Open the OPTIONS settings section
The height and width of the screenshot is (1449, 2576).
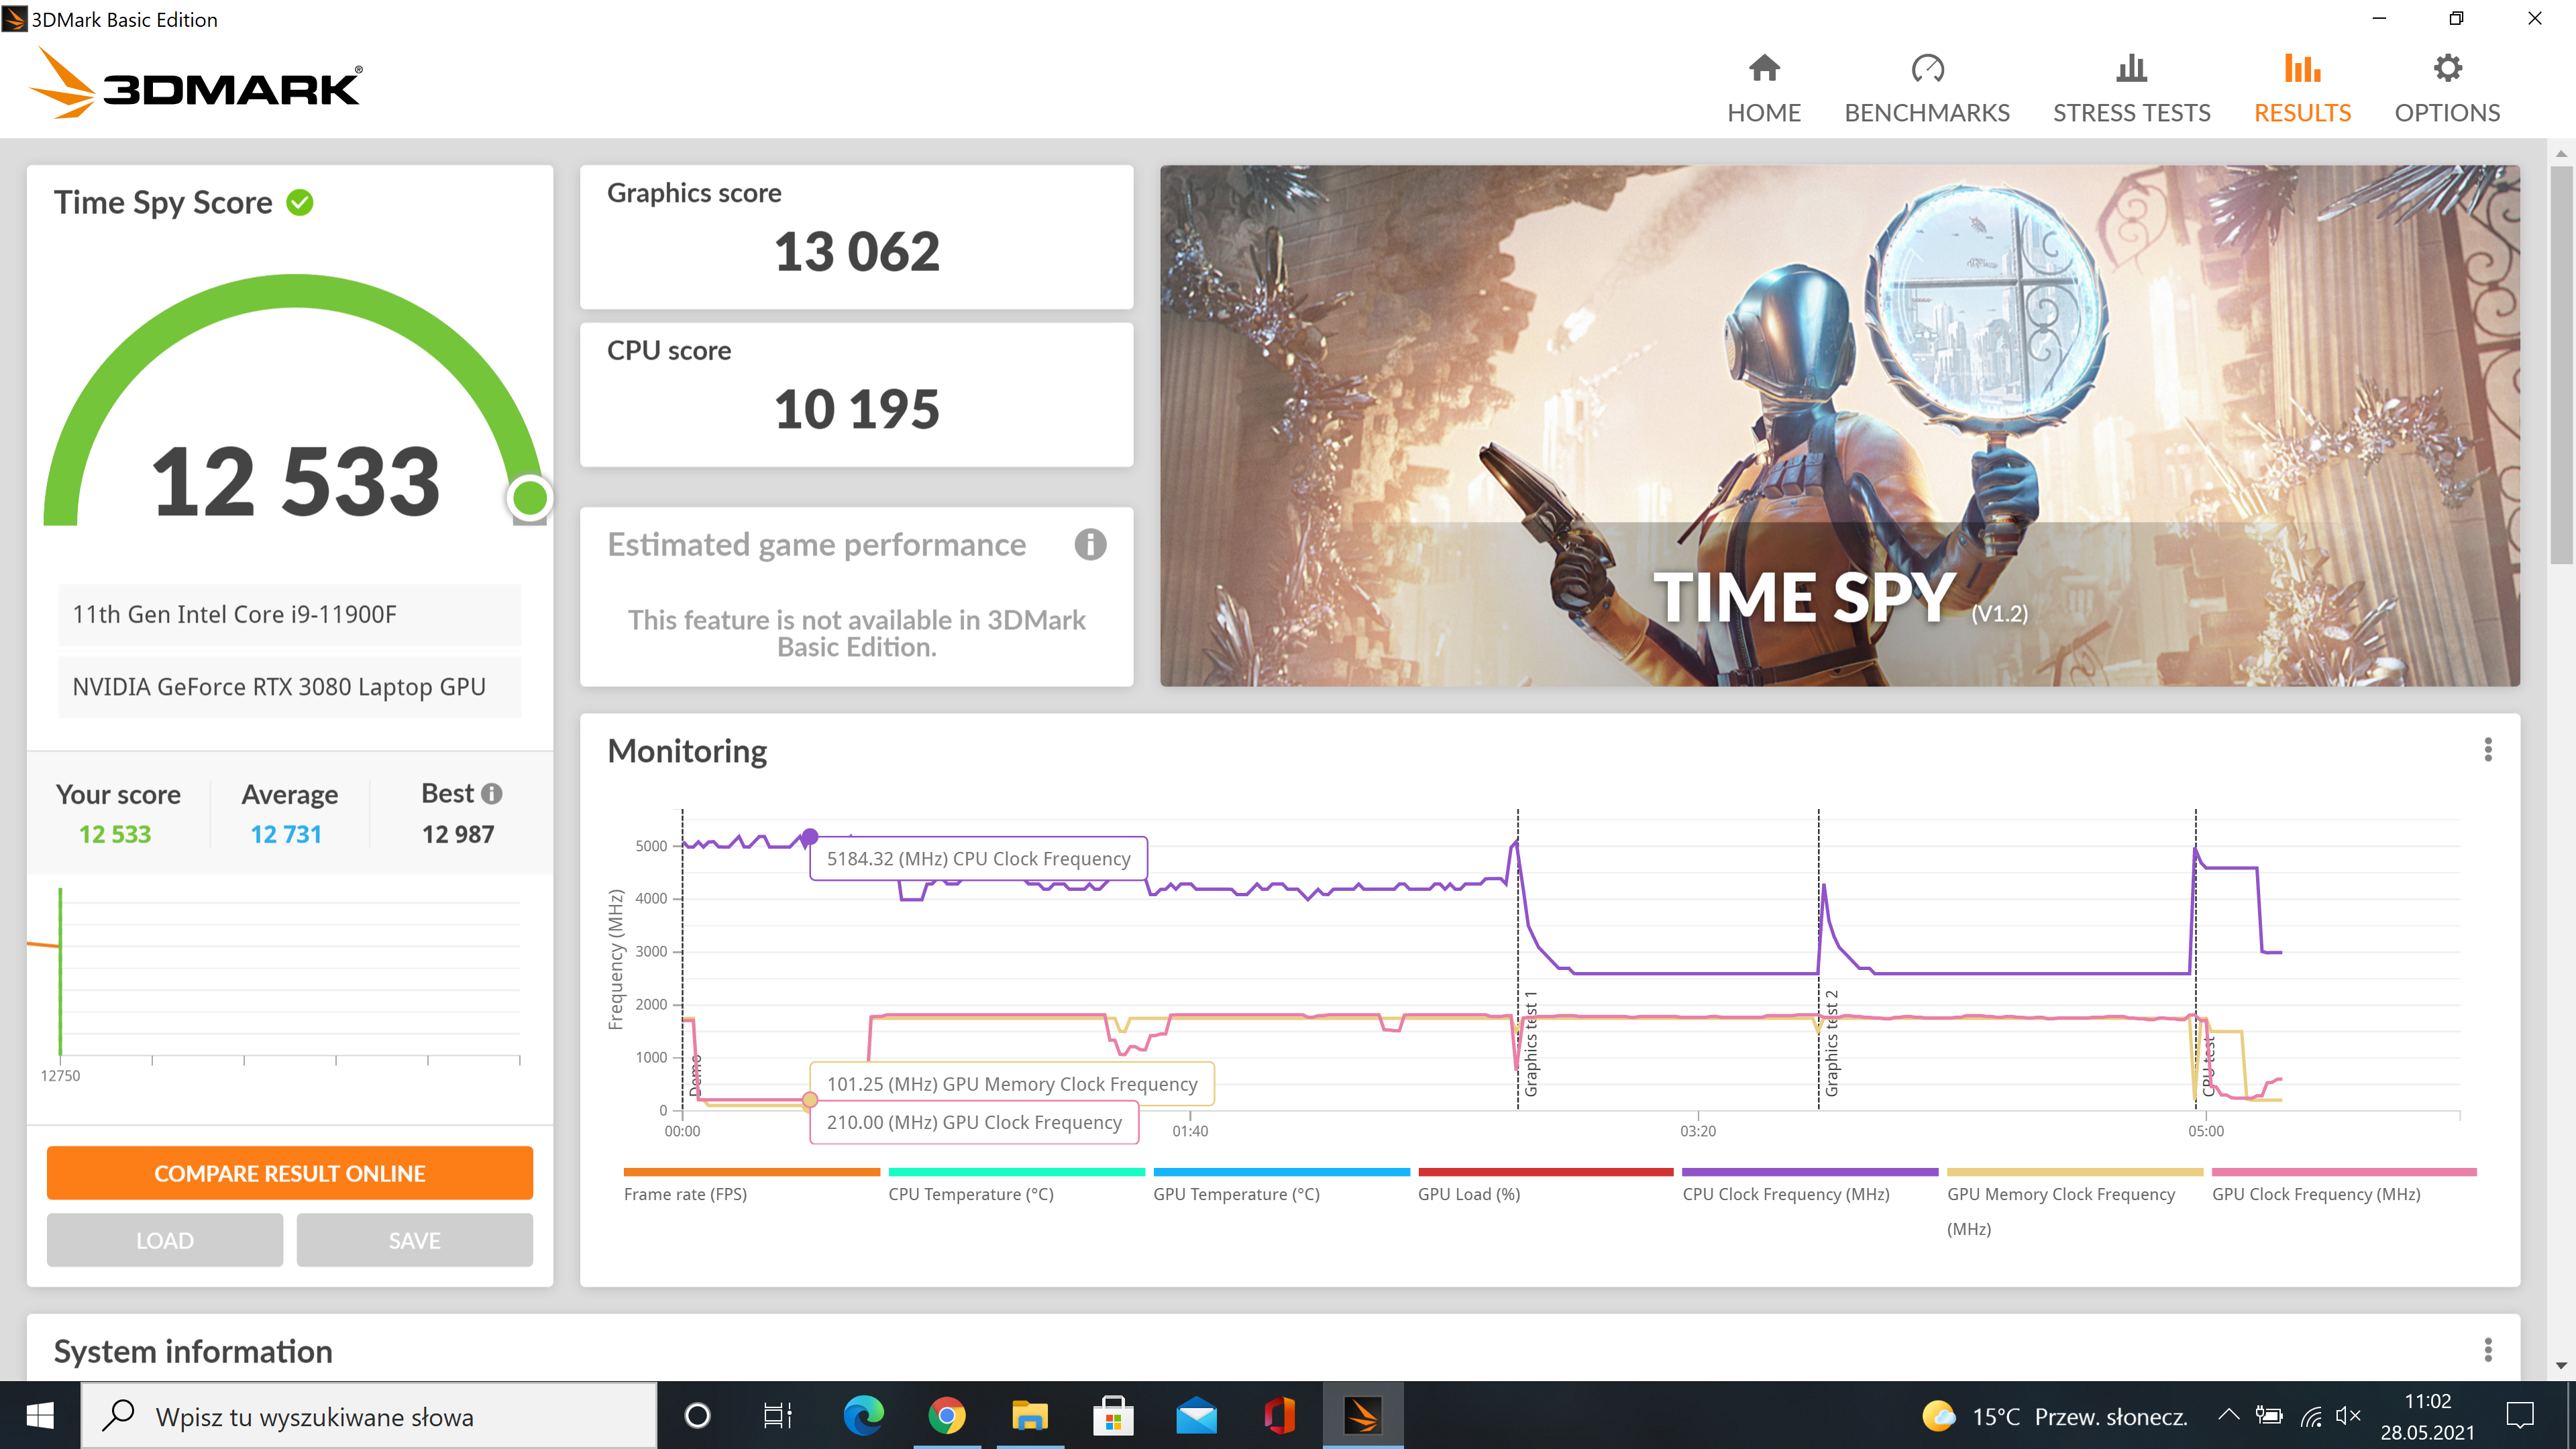[2447, 89]
